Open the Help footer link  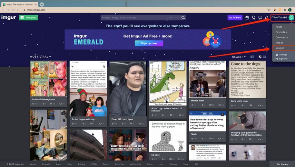click(161, 164)
